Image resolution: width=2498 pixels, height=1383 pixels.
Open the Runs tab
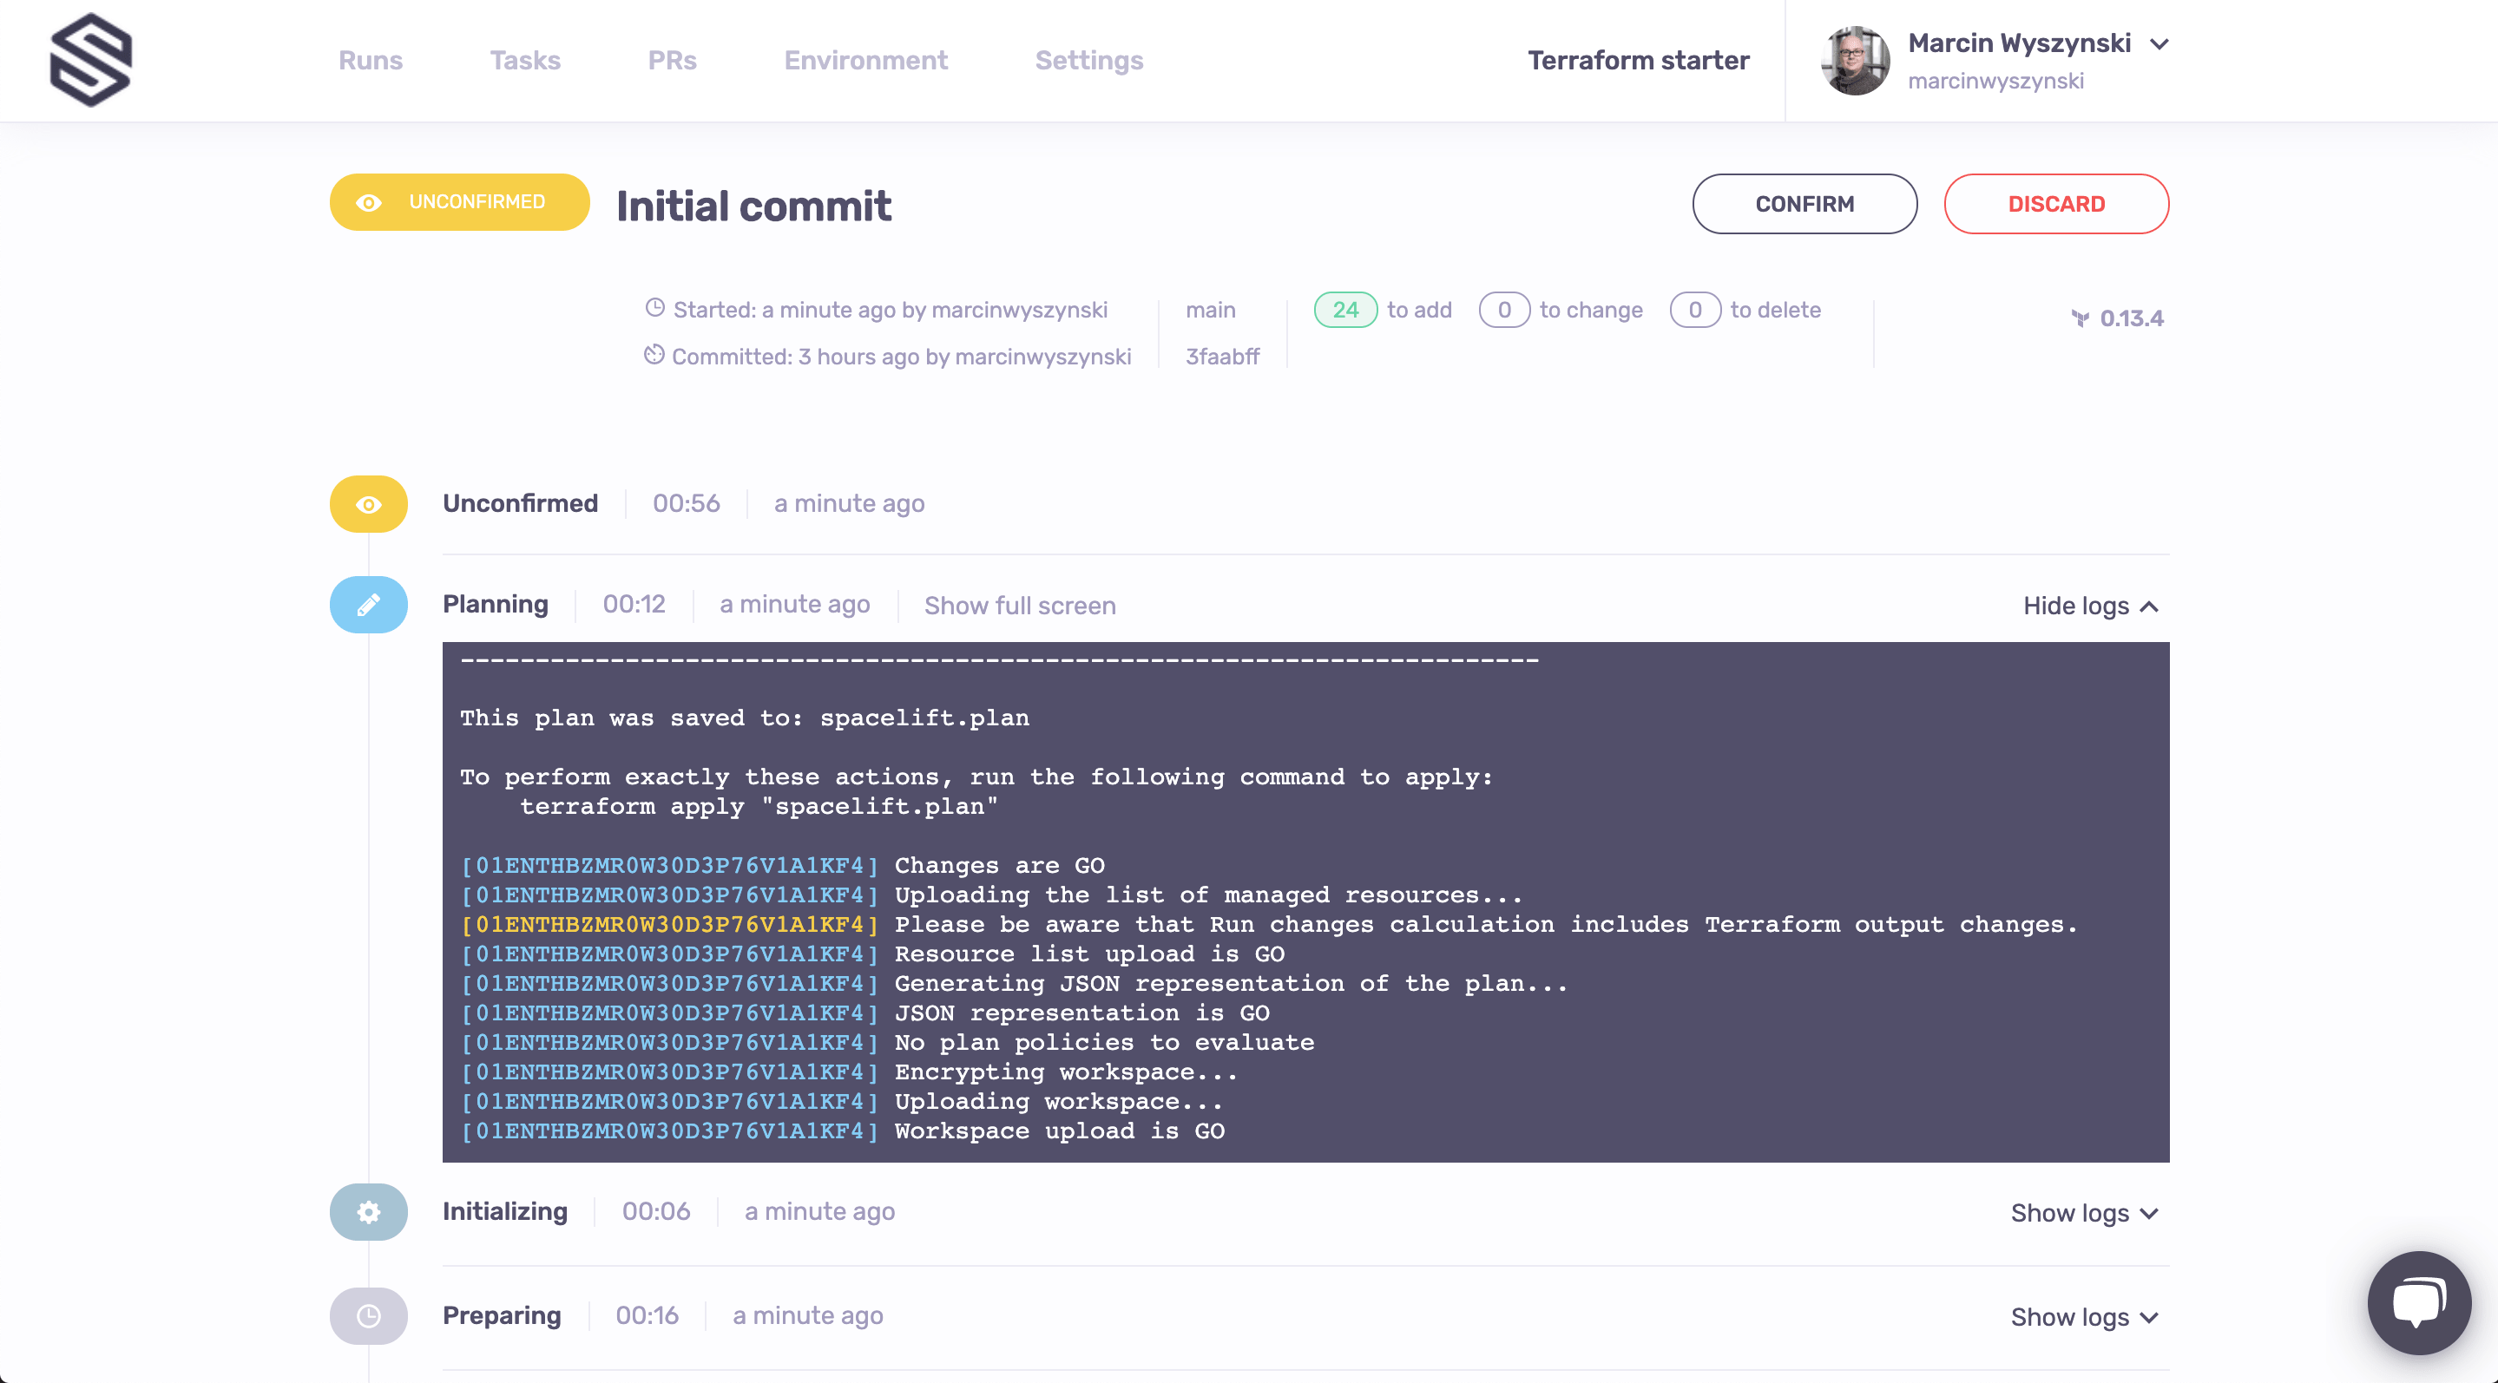click(371, 60)
